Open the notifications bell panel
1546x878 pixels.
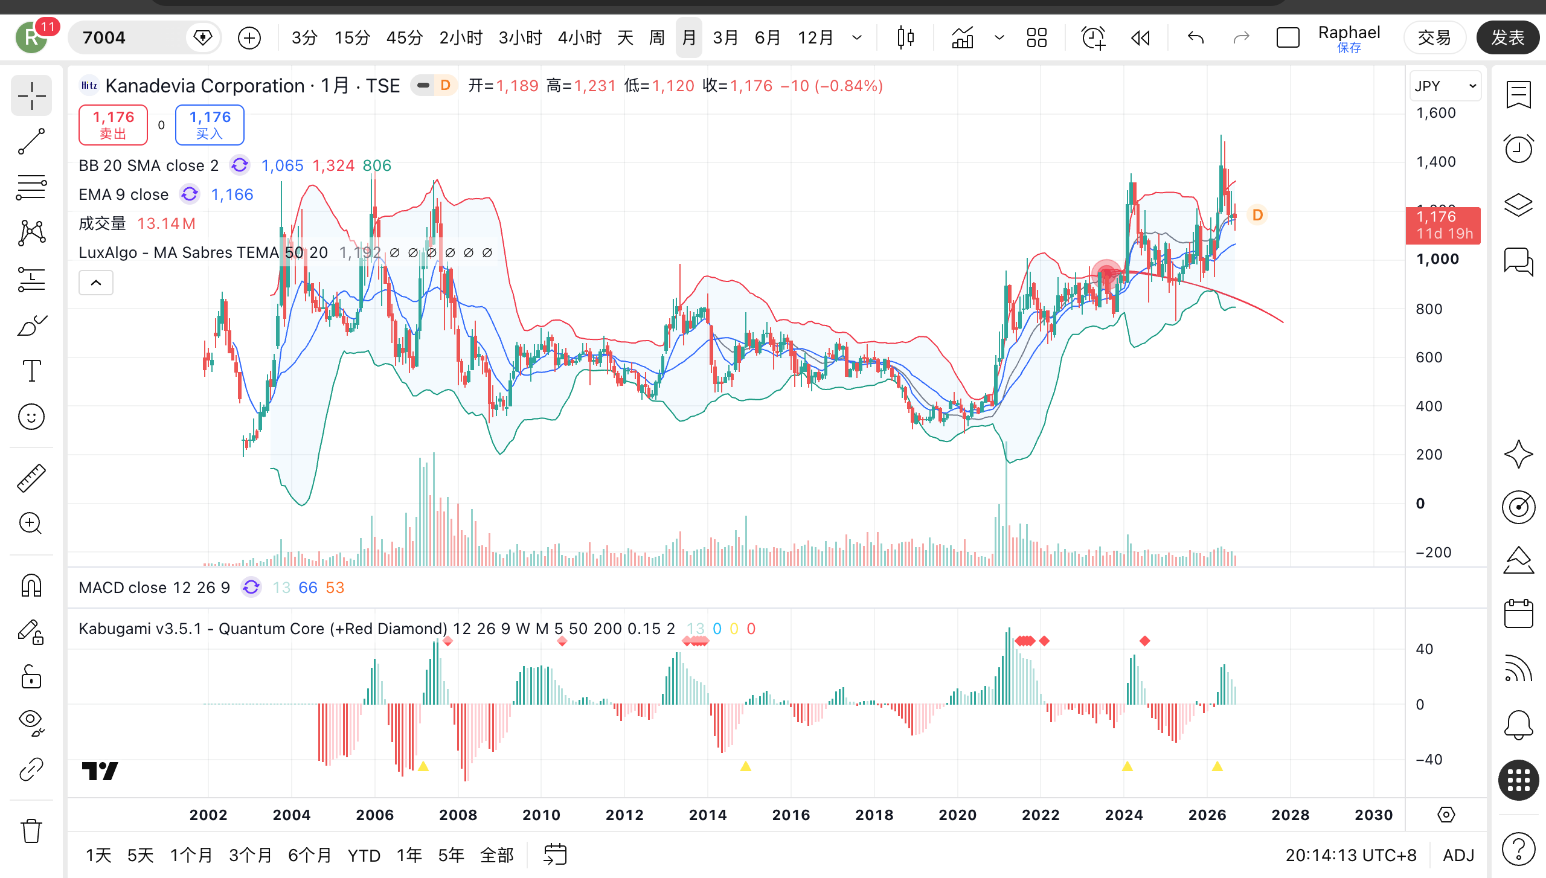pos(1518,725)
